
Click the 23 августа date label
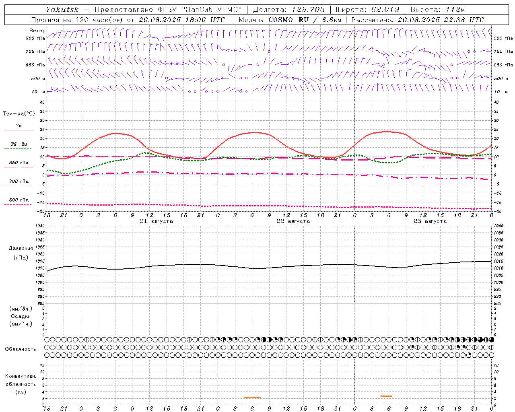click(x=430, y=221)
